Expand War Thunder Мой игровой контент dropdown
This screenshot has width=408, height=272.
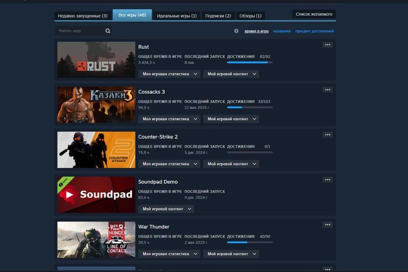coord(231,254)
